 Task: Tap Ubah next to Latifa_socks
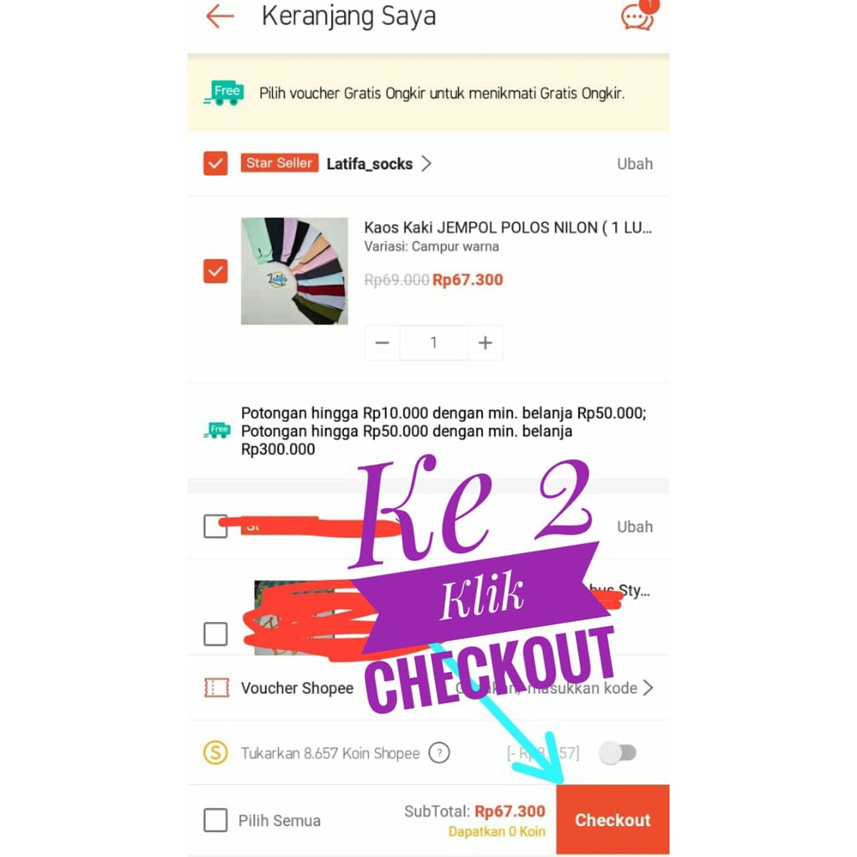(634, 164)
